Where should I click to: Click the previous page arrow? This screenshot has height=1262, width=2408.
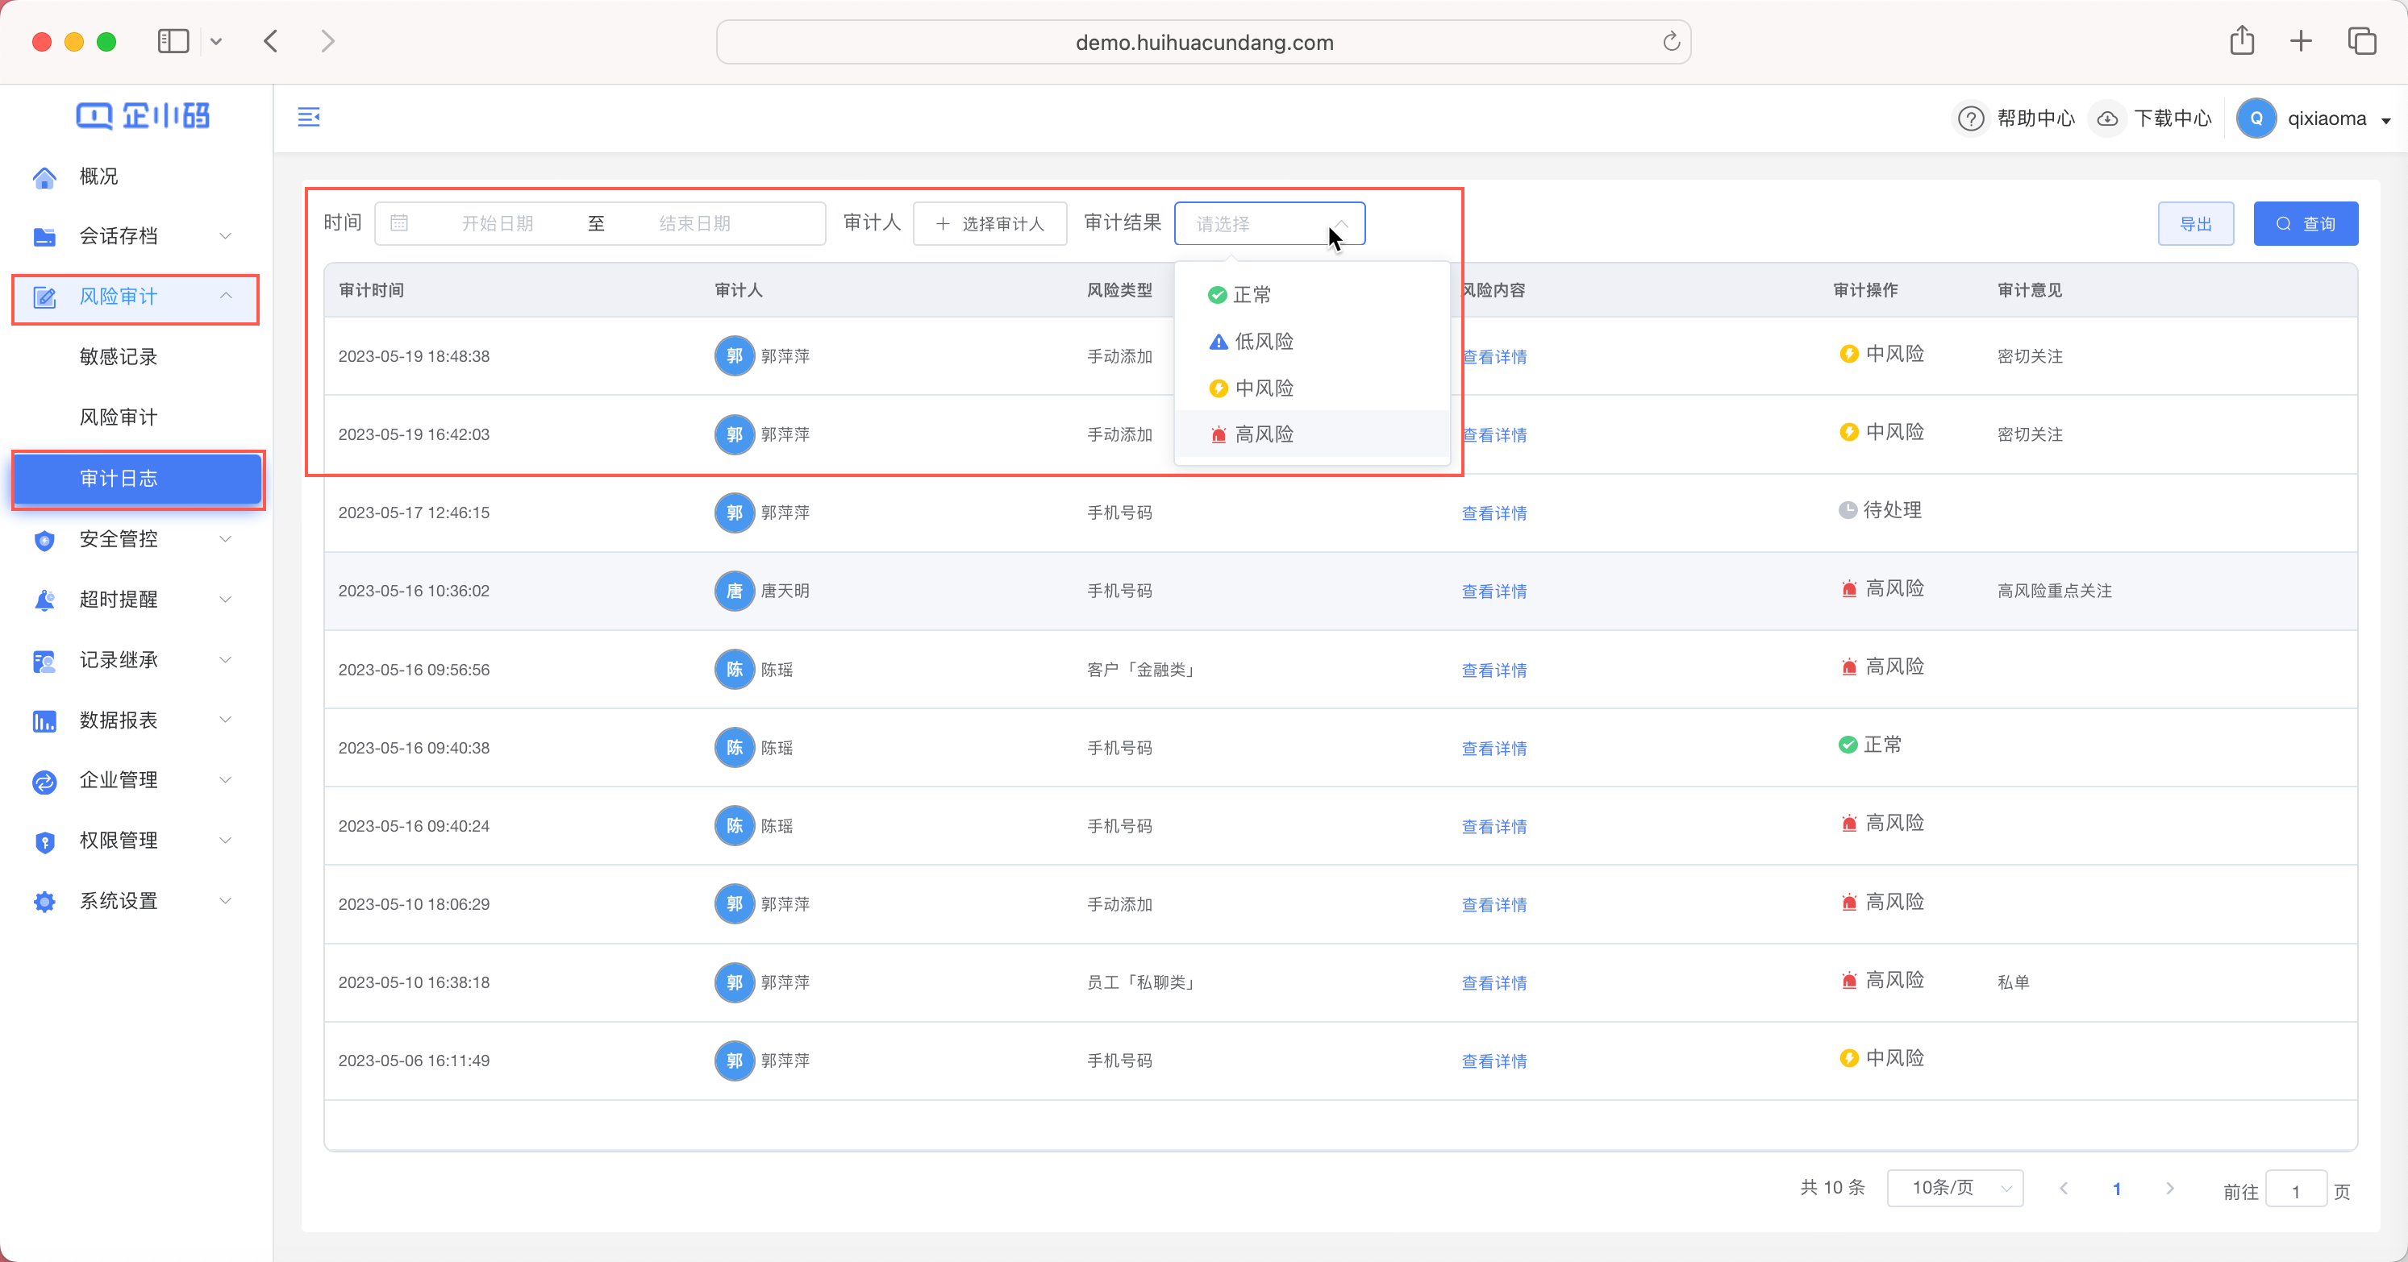(2063, 1188)
